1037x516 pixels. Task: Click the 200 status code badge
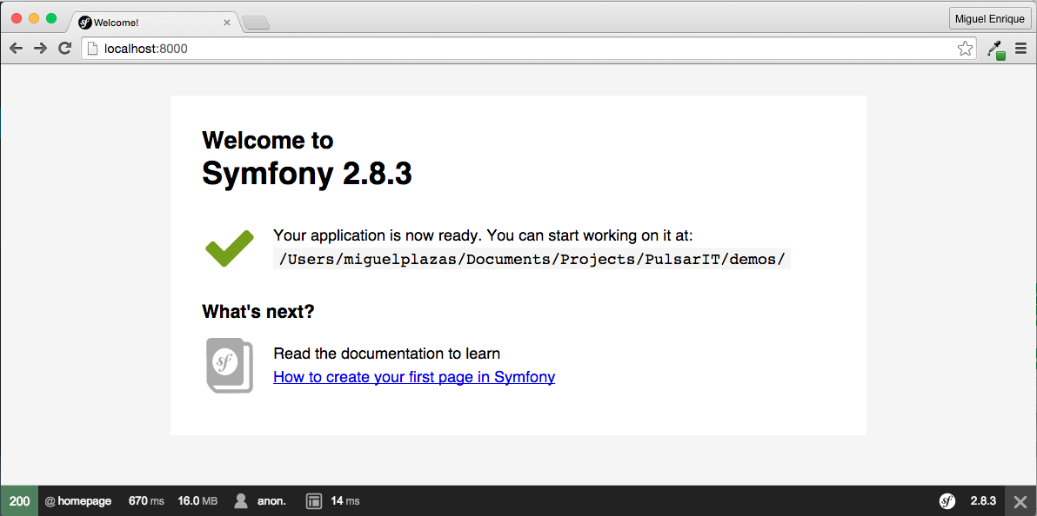(19, 501)
